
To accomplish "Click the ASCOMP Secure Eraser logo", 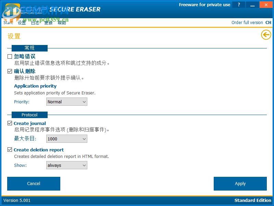I will click(21, 9).
